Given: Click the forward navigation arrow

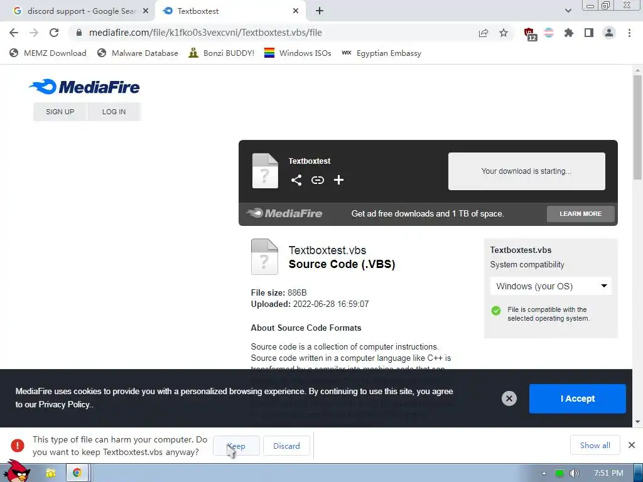Looking at the screenshot, I should [x=34, y=33].
